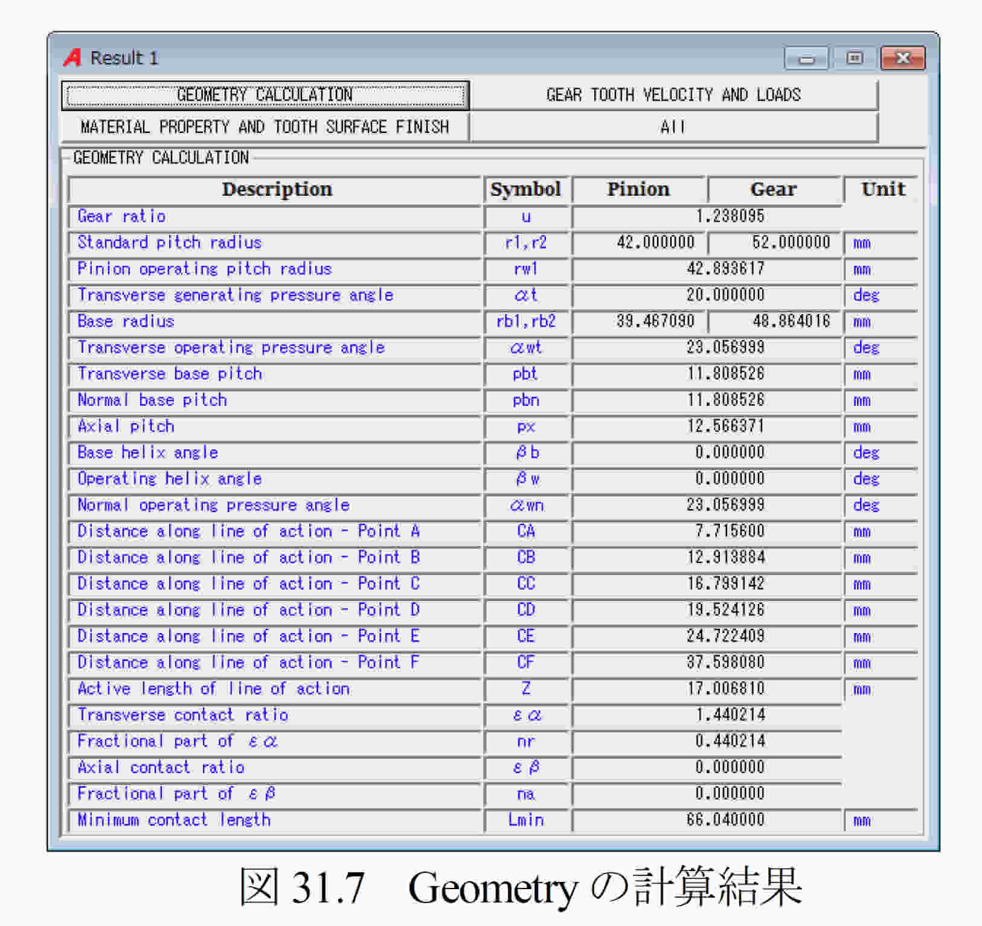The width and height of the screenshot is (982, 926).
Task: Select the Base radius label
Action: (126, 321)
